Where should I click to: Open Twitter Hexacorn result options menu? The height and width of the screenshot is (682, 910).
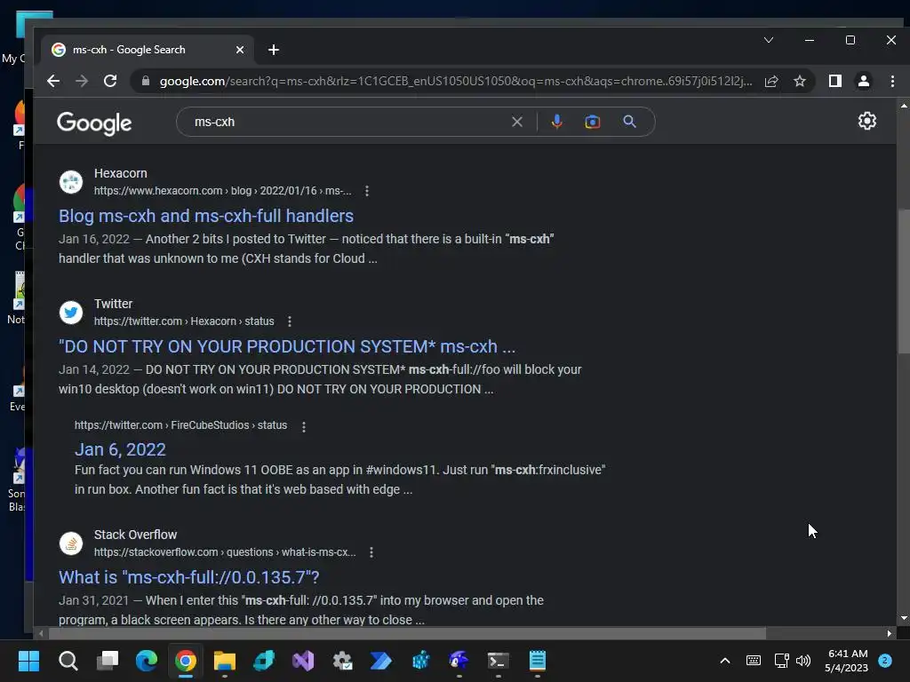point(290,321)
